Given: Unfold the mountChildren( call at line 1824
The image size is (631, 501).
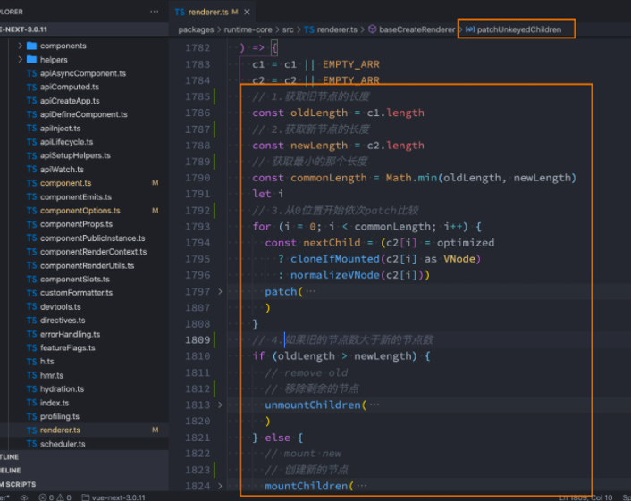Looking at the screenshot, I should [220, 486].
